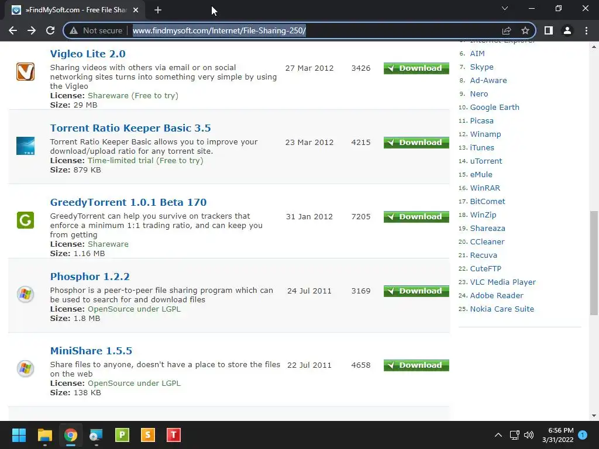The width and height of the screenshot is (599, 449).
Task: Click the Shareware (Free to try) license link
Action: (x=133, y=95)
